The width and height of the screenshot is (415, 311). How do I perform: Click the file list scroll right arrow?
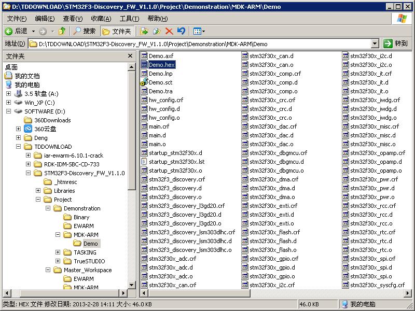pos(408,293)
